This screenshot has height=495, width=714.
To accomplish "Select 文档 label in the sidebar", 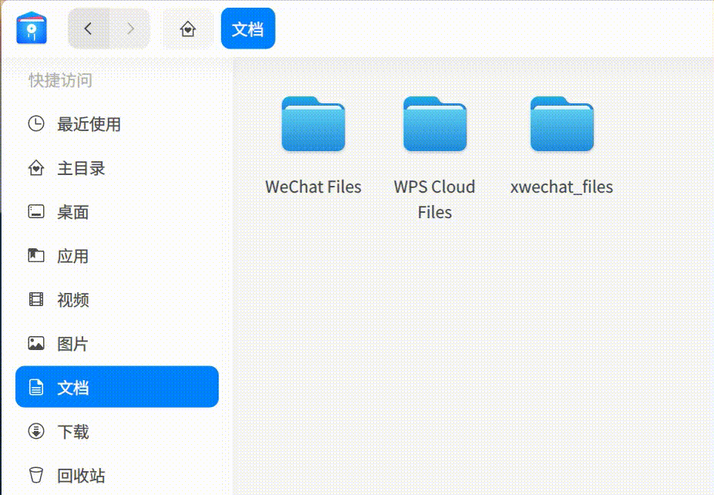I will [72, 388].
